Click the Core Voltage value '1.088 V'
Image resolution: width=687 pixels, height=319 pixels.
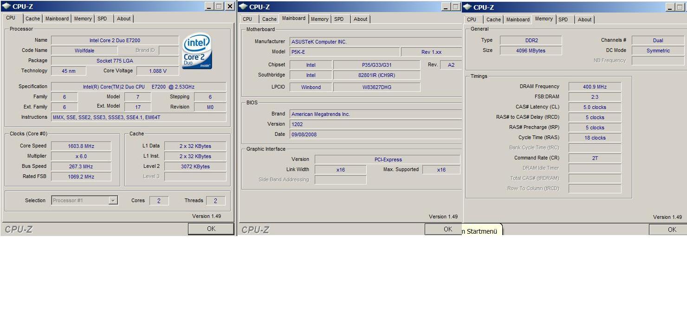pyautogui.click(x=158, y=71)
